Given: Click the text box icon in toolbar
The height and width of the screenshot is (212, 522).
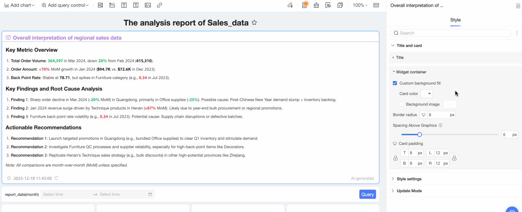Looking at the screenshot, I should coord(124,6).
